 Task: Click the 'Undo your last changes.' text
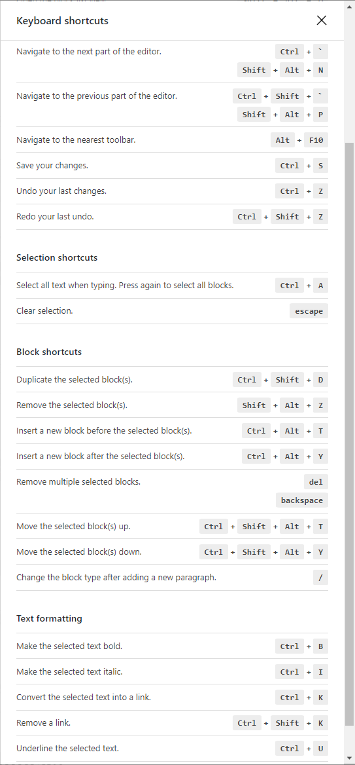(x=61, y=191)
